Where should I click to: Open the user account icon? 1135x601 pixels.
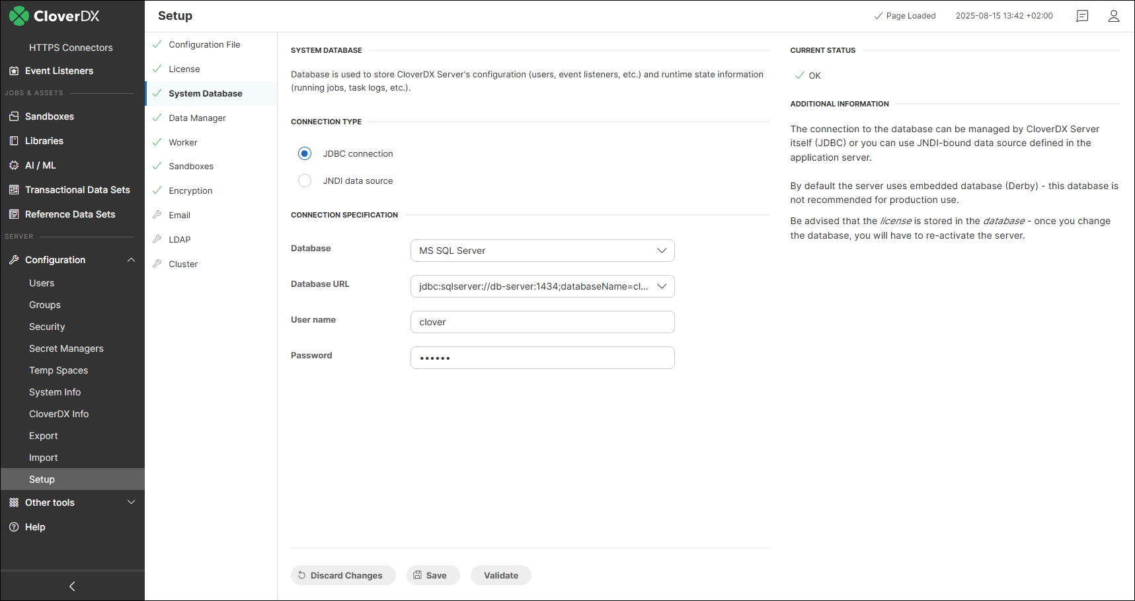[x=1114, y=15]
